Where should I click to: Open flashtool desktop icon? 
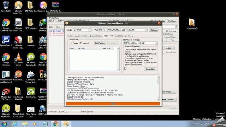[43, 6]
